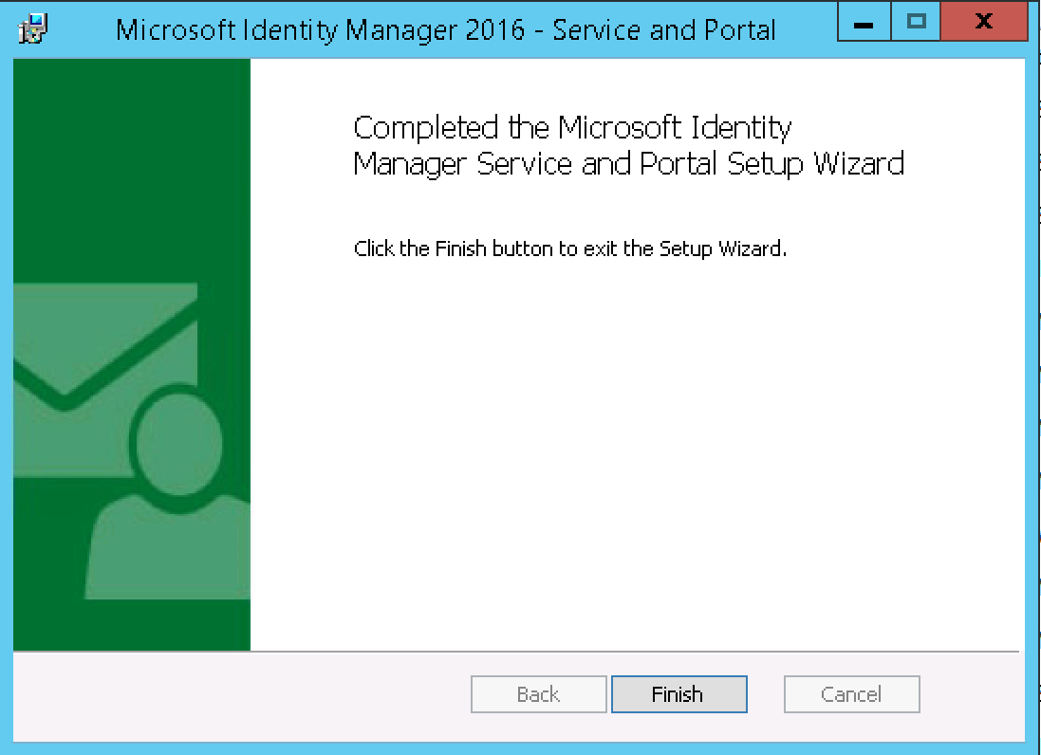Click the "Completed the Microsoft Identity" heading line
The width and height of the screenshot is (1041, 755).
coord(572,127)
